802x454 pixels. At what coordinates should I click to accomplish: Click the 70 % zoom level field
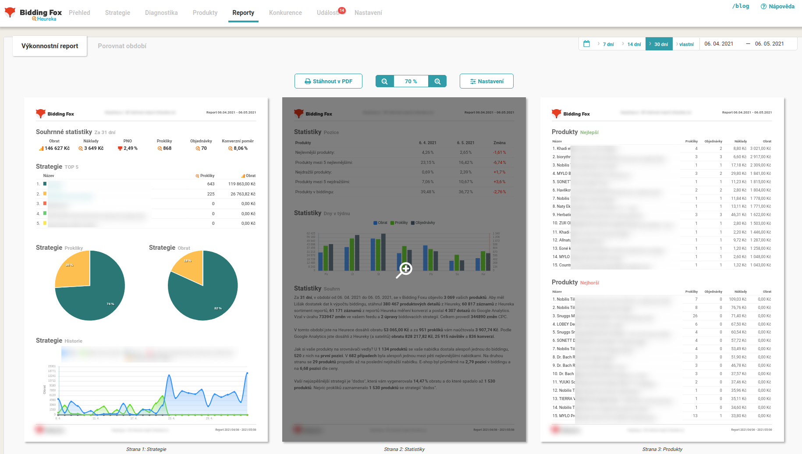pos(411,82)
